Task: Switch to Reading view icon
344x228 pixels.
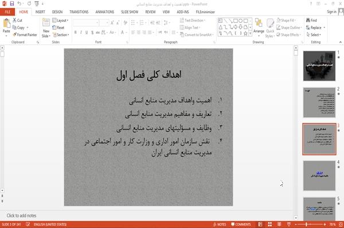Action: pos(279,225)
